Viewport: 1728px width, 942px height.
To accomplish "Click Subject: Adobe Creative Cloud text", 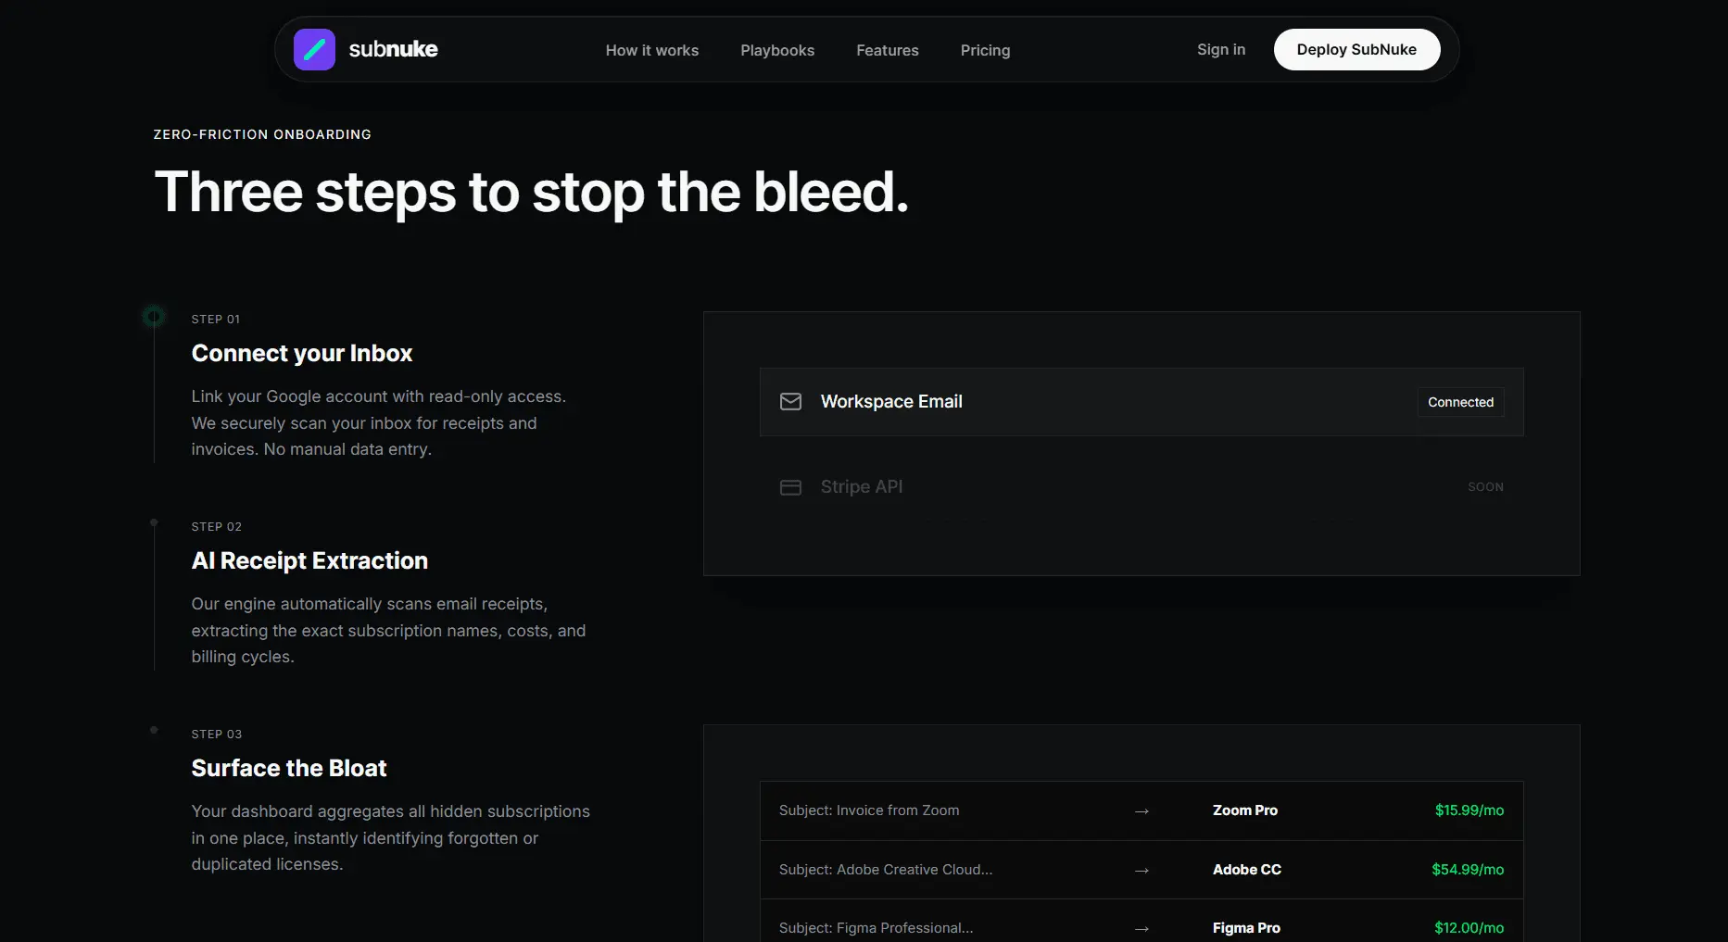I will tap(886, 870).
